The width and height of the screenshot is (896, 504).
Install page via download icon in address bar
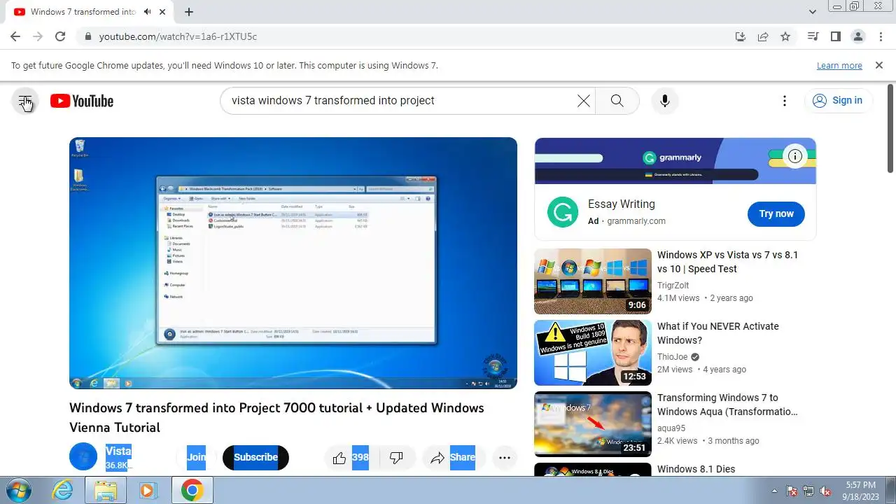click(741, 36)
